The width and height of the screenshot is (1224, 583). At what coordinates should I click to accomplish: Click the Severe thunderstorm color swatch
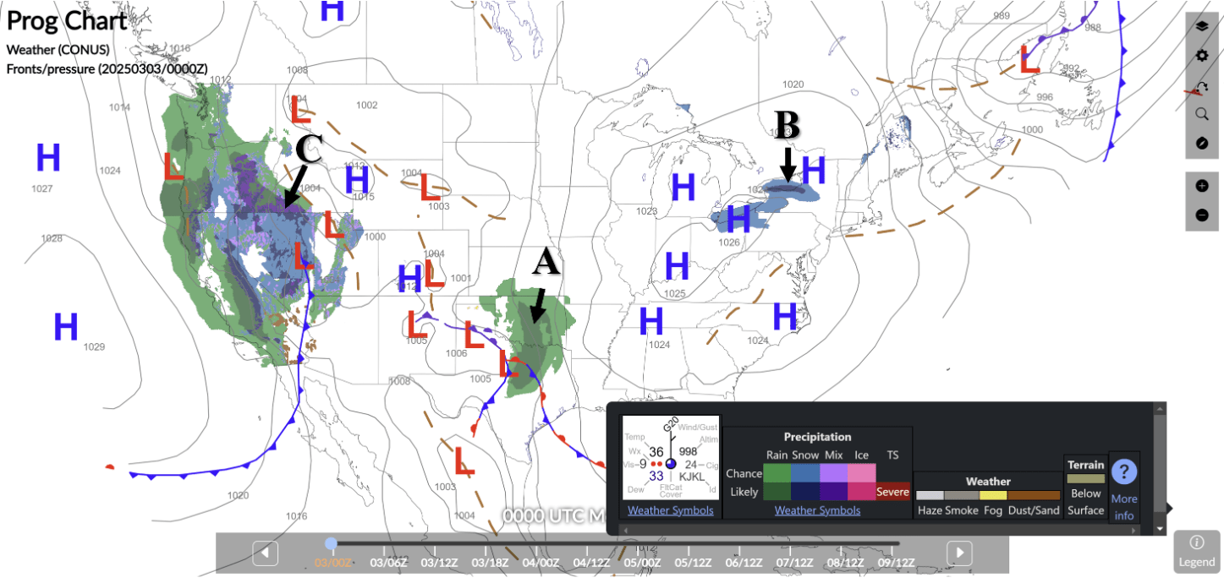pyautogui.click(x=892, y=492)
